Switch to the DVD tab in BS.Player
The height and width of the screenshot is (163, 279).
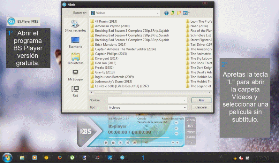click(190, 126)
